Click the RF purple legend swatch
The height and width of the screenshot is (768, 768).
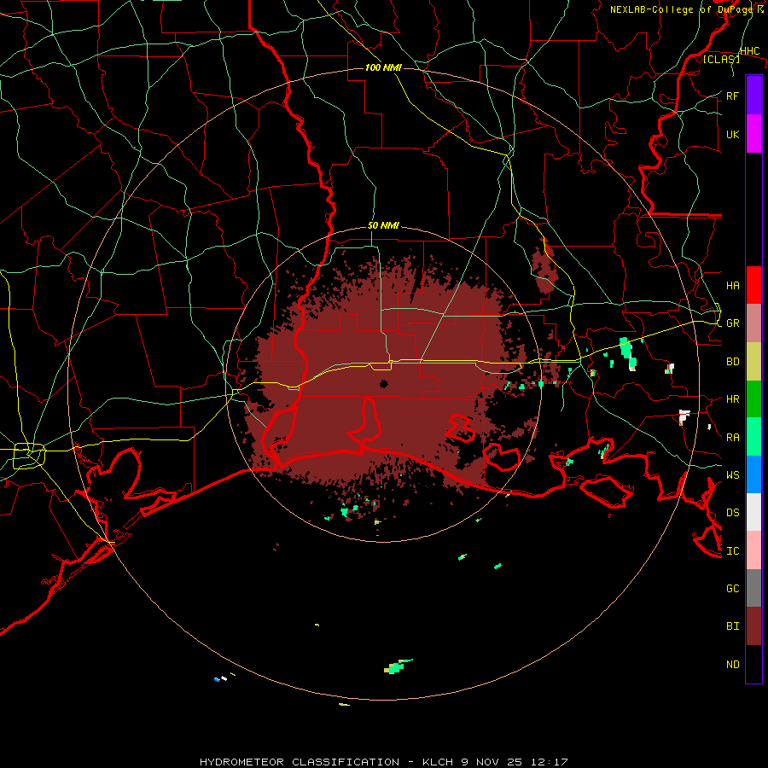753,96
